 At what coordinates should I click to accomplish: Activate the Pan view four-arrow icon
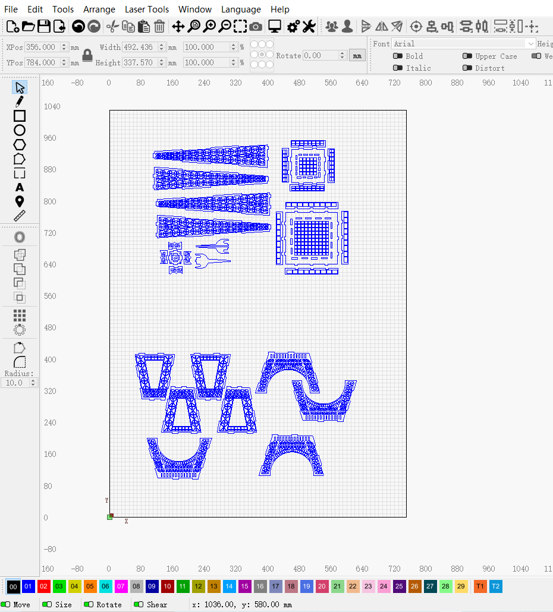[x=178, y=27]
